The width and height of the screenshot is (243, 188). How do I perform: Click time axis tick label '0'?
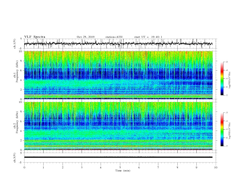[x=24, y=167]
